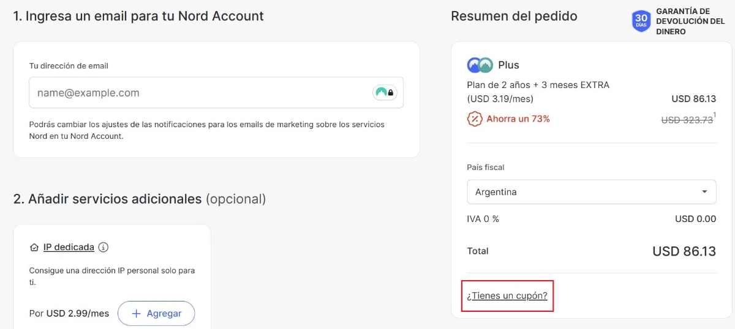
Task: Follow the IP dedicada link
Action: coord(69,247)
